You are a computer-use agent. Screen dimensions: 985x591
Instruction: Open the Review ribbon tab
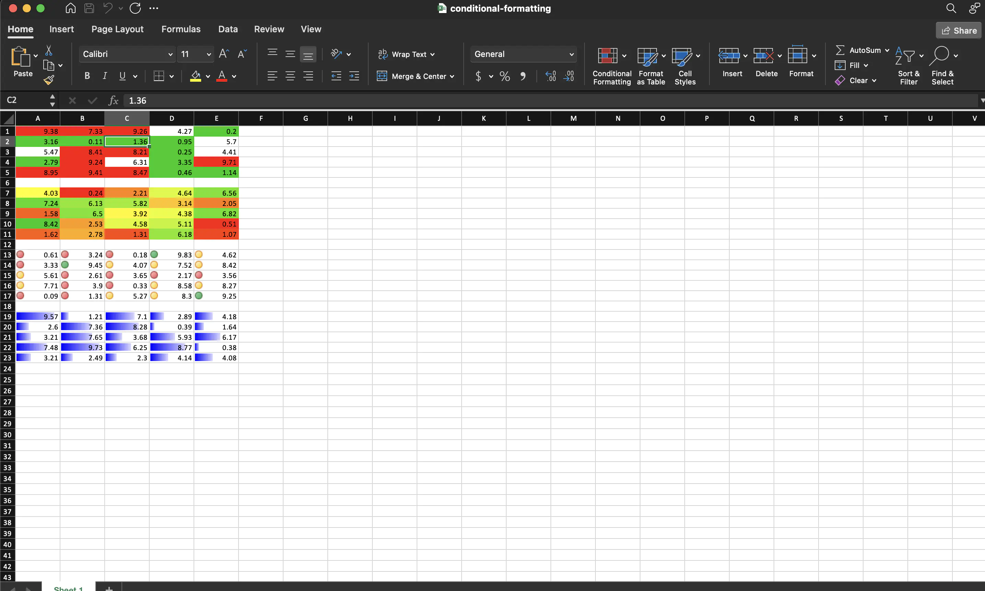[269, 29]
